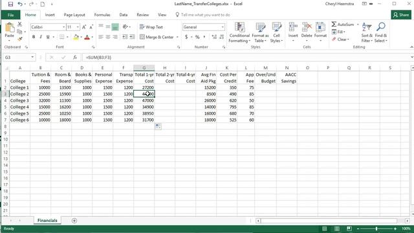Click the AutoSum sigma button
This screenshot has height=233, width=414.
tap(342, 25)
